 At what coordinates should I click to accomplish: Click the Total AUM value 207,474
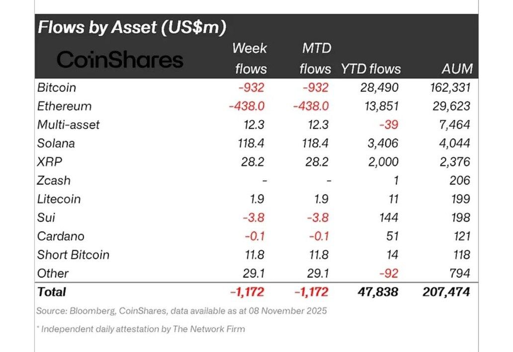click(445, 292)
